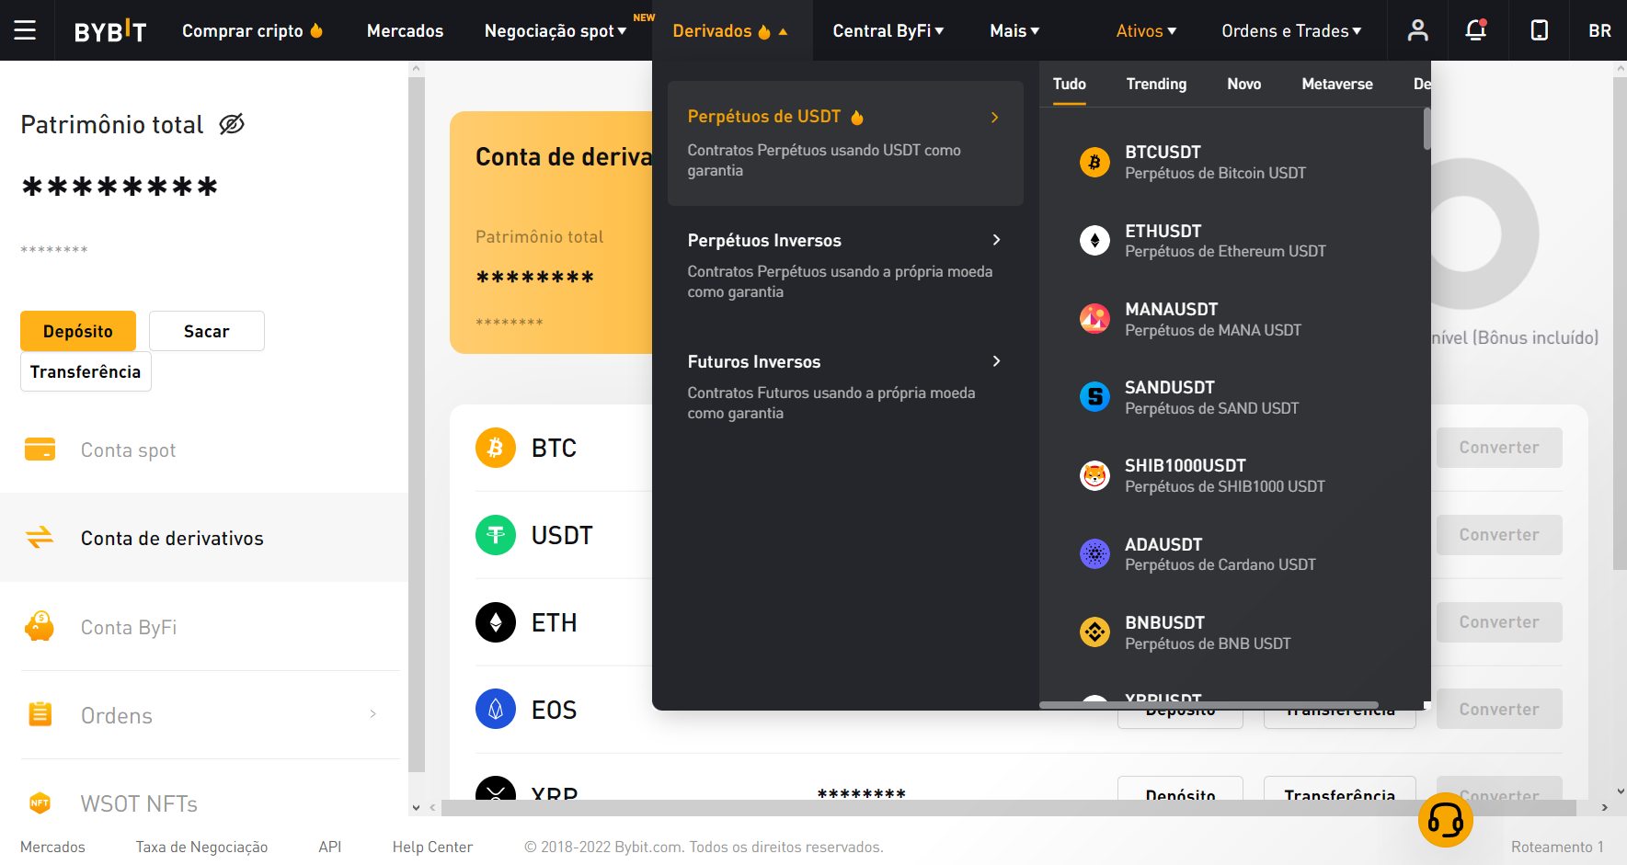Open Perpétuos de USDT menu entry
Screen dimensions: 1627x865
click(845, 142)
